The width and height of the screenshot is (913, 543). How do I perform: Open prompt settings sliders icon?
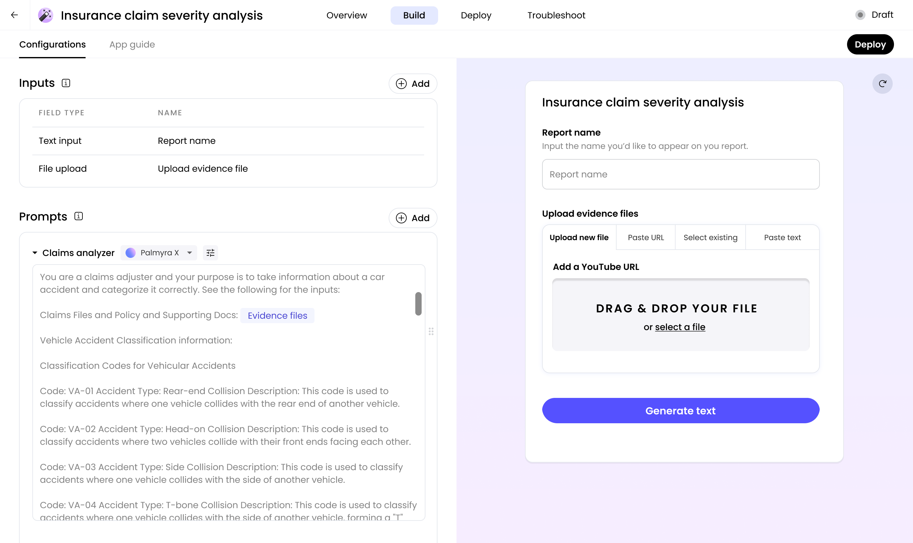(x=210, y=253)
